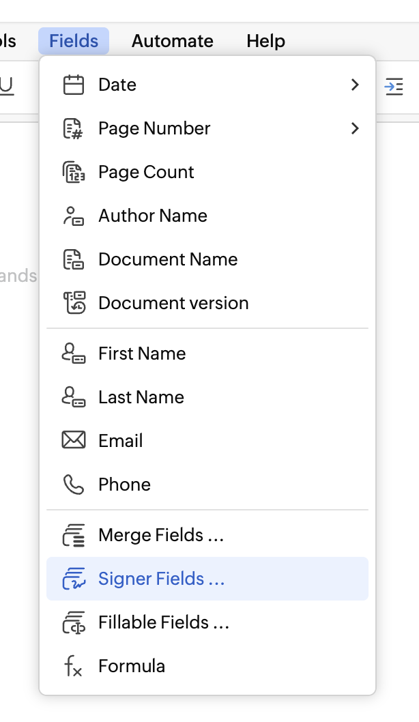Click the increase indent toolbar icon
Screen dimensions: 419x722
click(394, 86)
